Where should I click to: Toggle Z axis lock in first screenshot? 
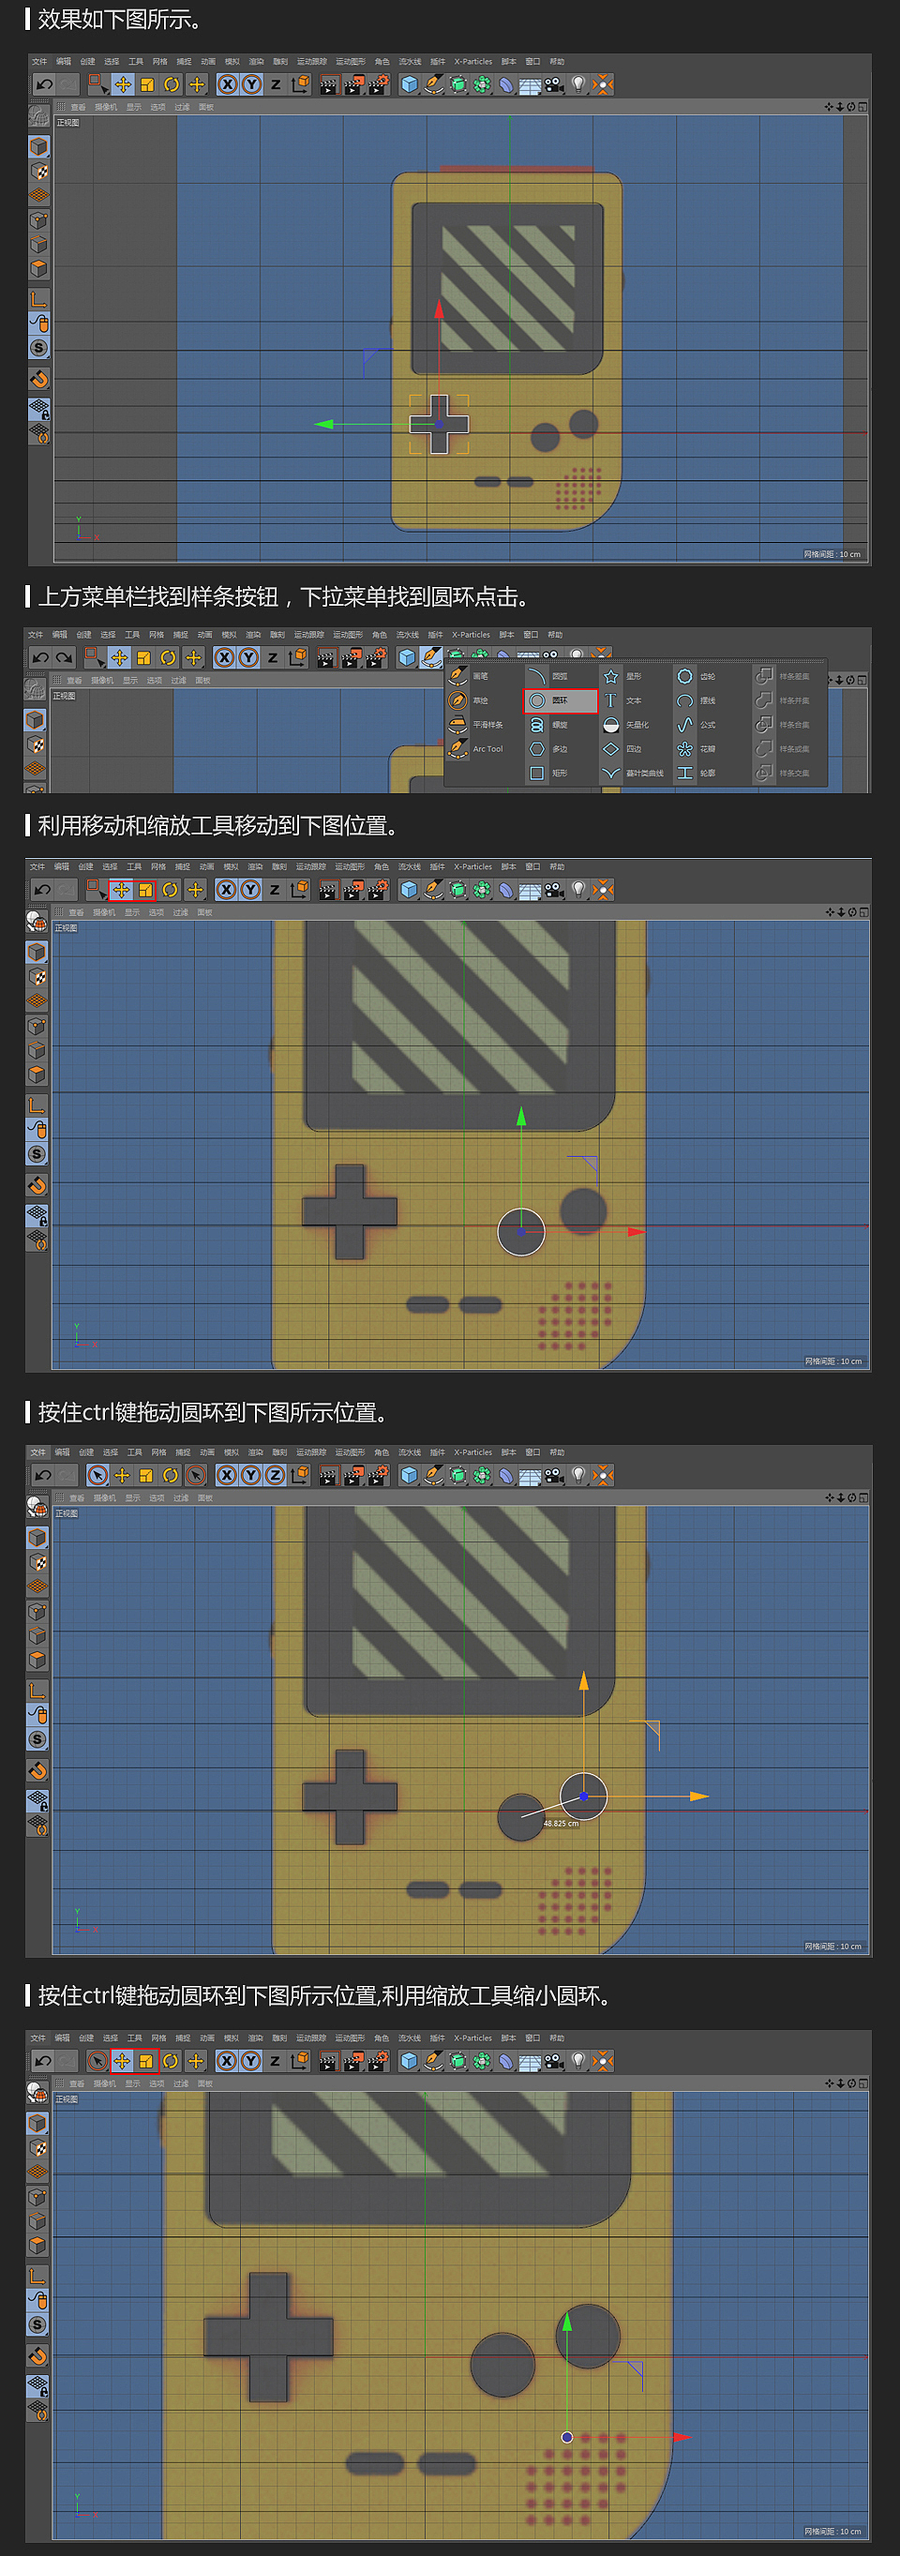pos(276,84)
